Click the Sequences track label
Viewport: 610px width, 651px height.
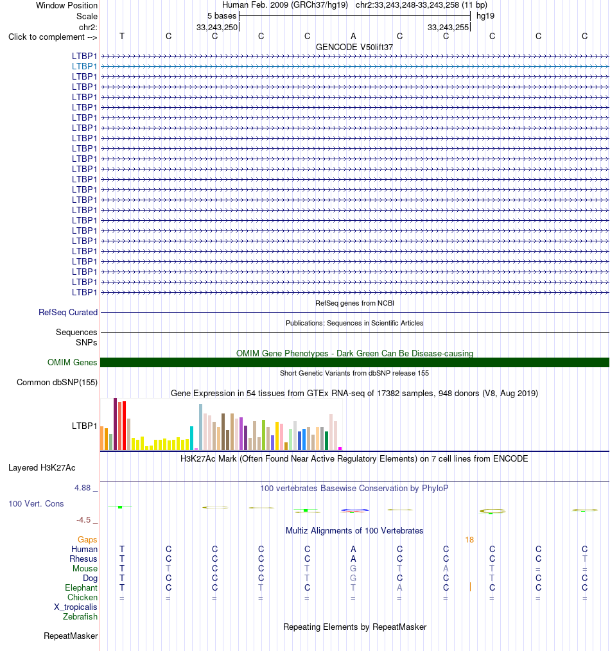coord(76,332)
